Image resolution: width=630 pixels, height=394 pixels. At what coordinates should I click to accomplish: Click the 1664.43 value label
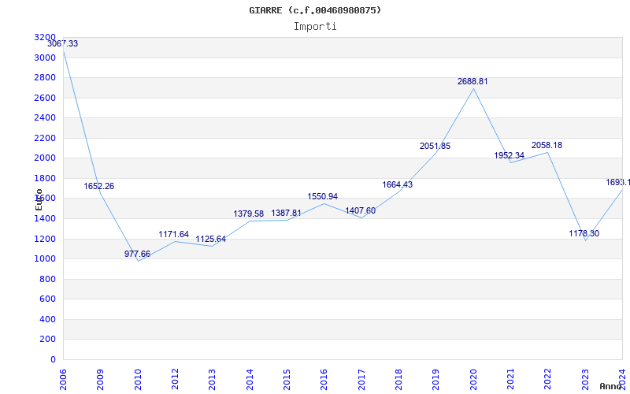[x=398, y=185]
